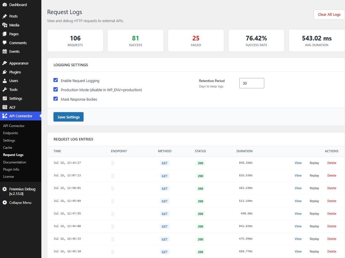Click the Plugins plug icon

click(x=5, y=72)
